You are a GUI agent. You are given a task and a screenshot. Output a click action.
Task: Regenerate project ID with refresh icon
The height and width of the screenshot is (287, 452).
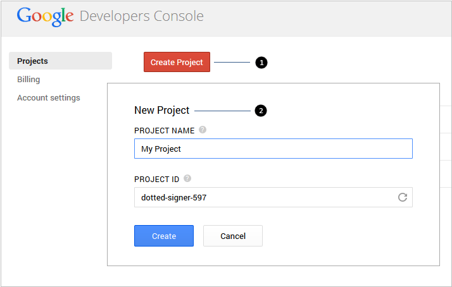pos(403,197)
